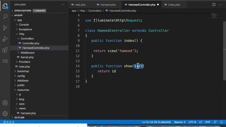Screen dimensions: 226x127
Task: Select the HameedController.php editor tab
Action: coord(142,5)
